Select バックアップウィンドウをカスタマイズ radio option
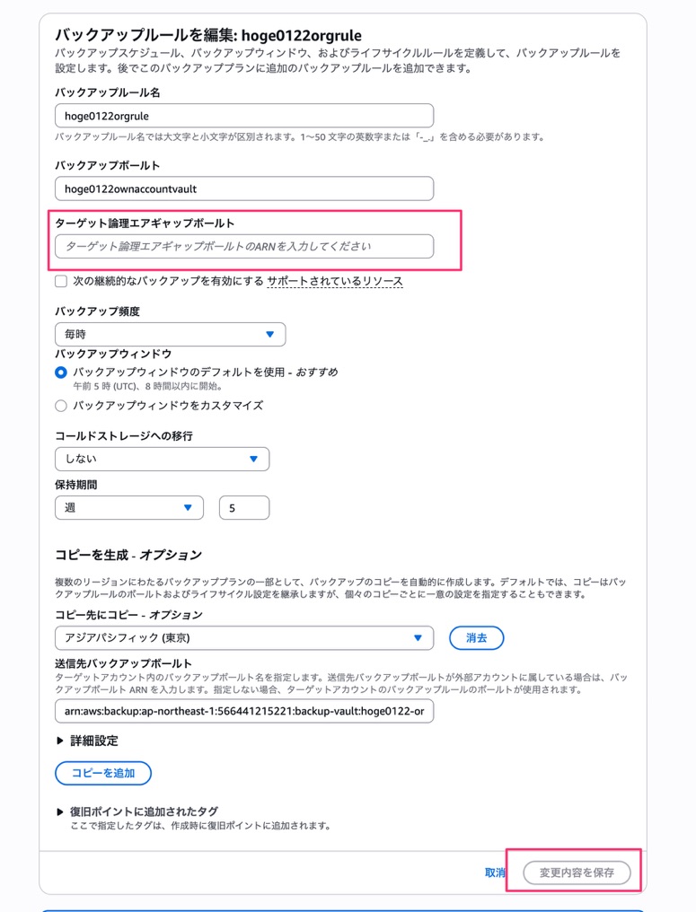 60,406
